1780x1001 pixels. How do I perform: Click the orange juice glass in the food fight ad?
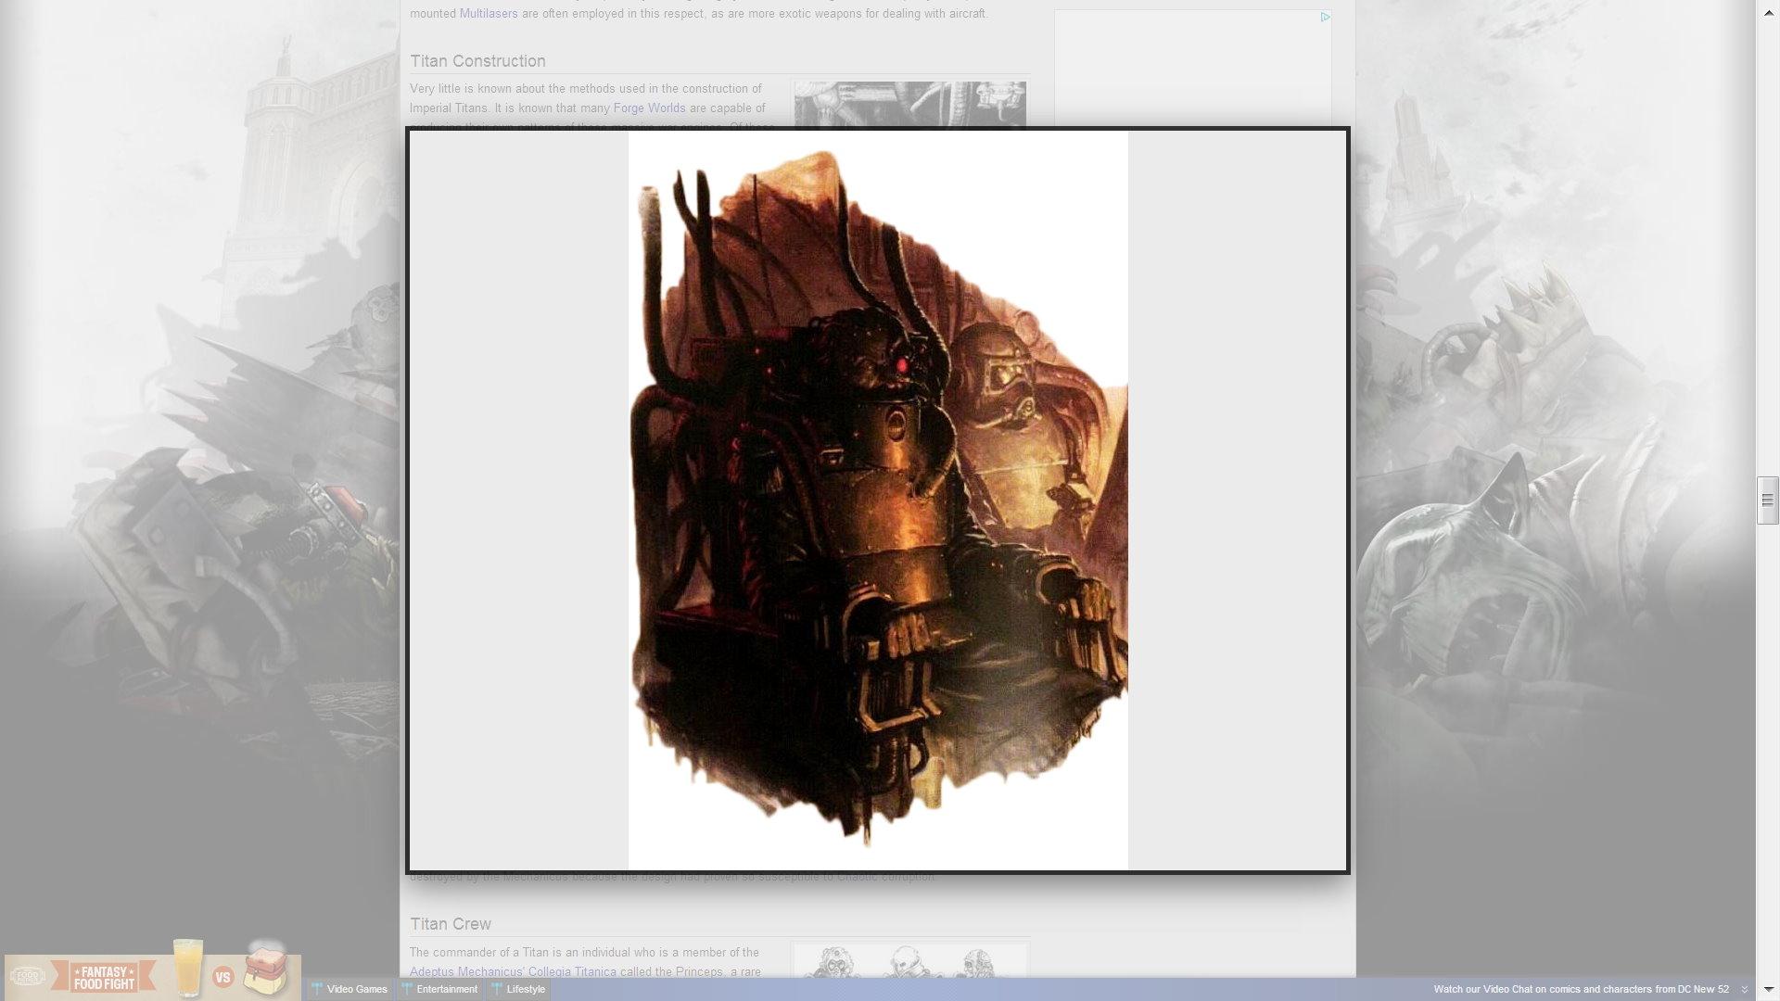pos(188,968)
